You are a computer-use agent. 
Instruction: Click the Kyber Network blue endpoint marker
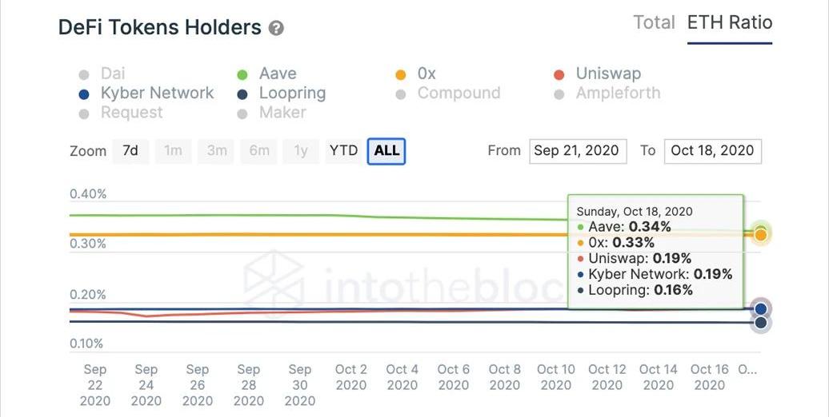pos(761,308)
